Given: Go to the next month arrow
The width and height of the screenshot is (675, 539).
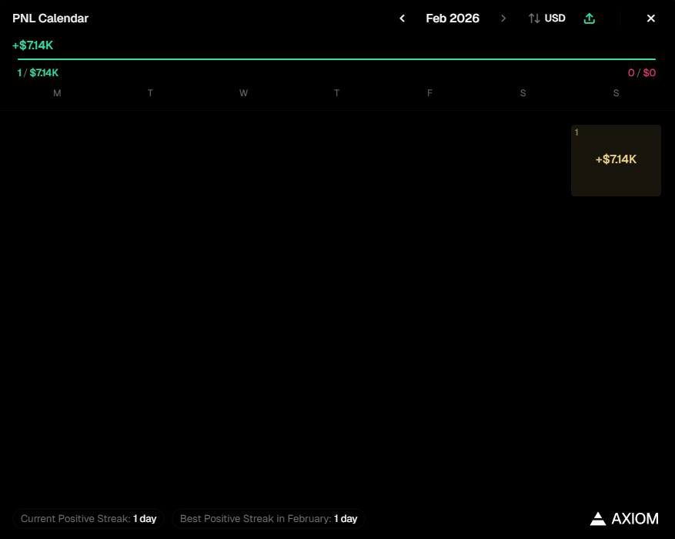Looking at the screenshot, I should (x=503, y=18).
